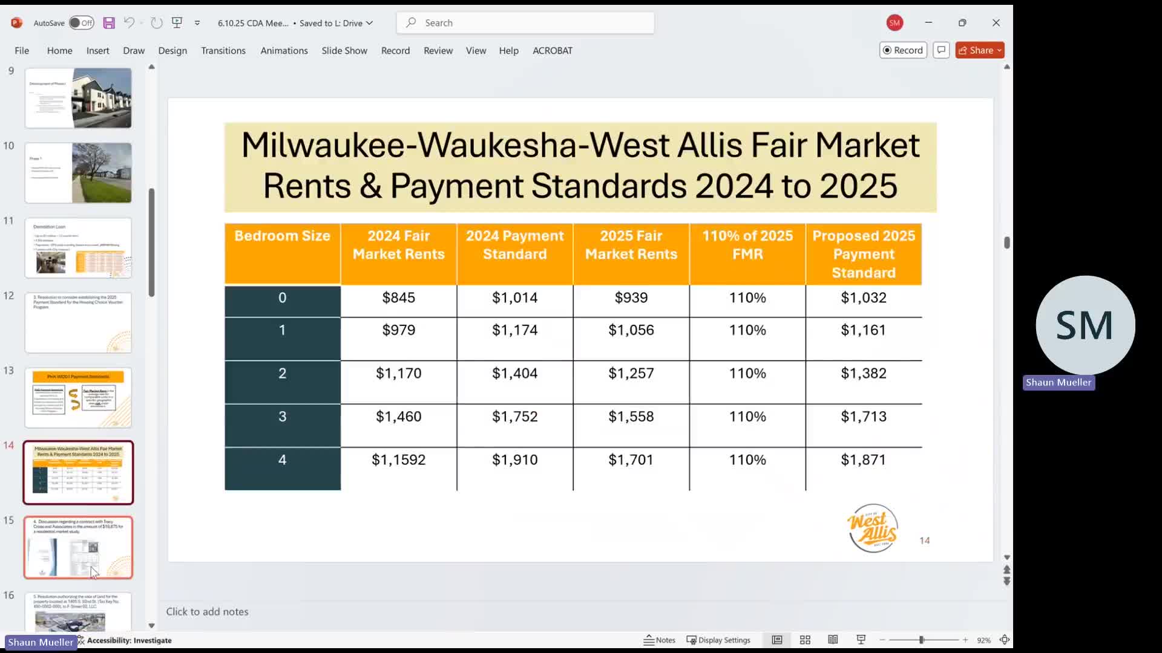1162x653 pixels.
Task: Expand the Customize Quick Access Toolbar arrow
Action: [x=197, y=23]
